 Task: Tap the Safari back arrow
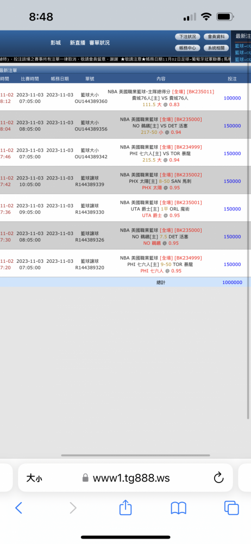18,508
